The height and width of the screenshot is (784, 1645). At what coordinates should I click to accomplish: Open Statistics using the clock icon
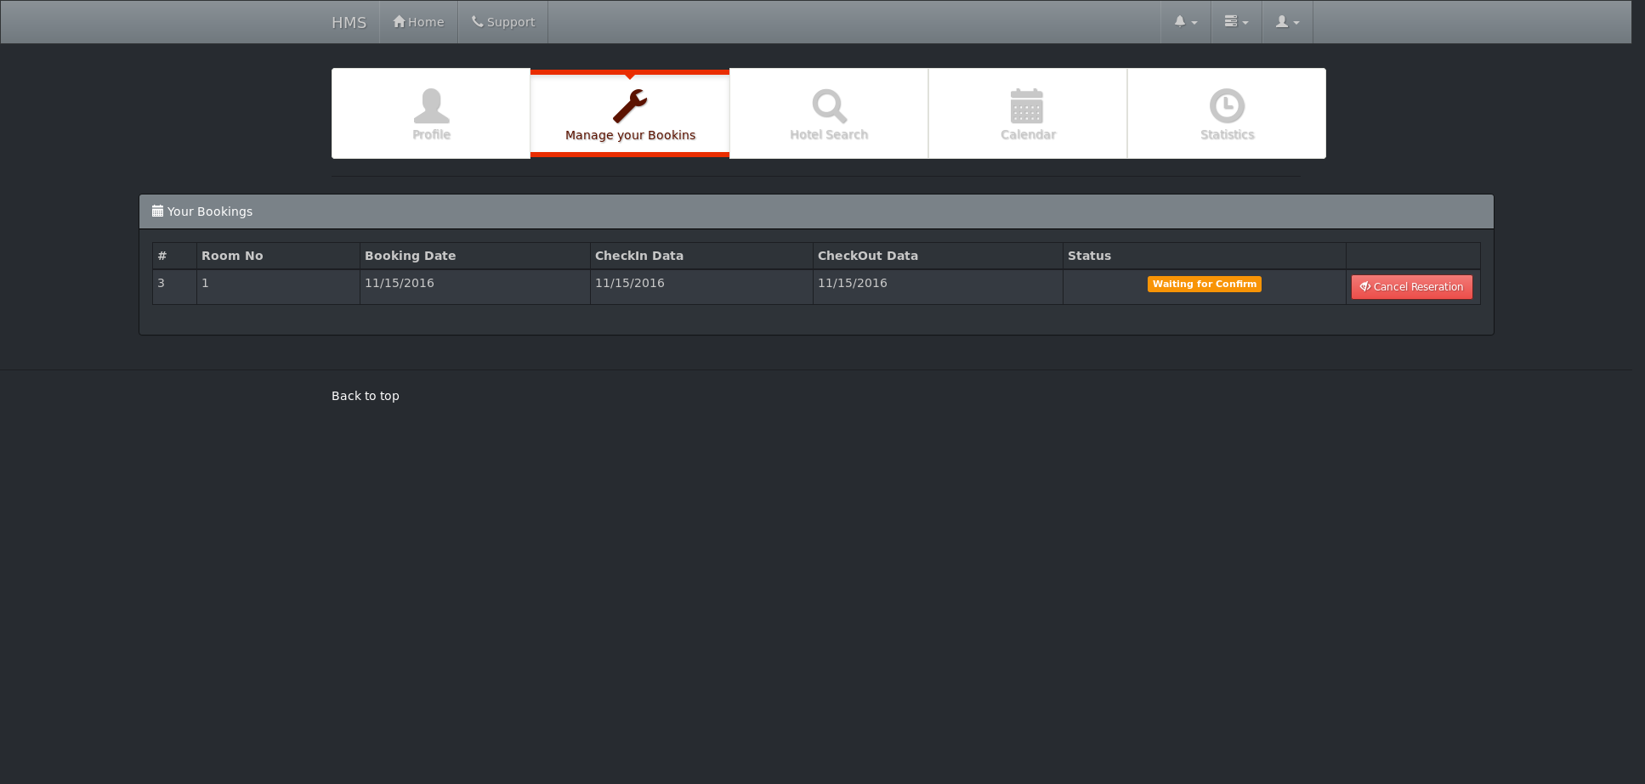tap(1226, 106)
